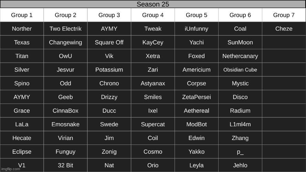
Task: Select the Group 7 column header
Action: click(284, 15)
